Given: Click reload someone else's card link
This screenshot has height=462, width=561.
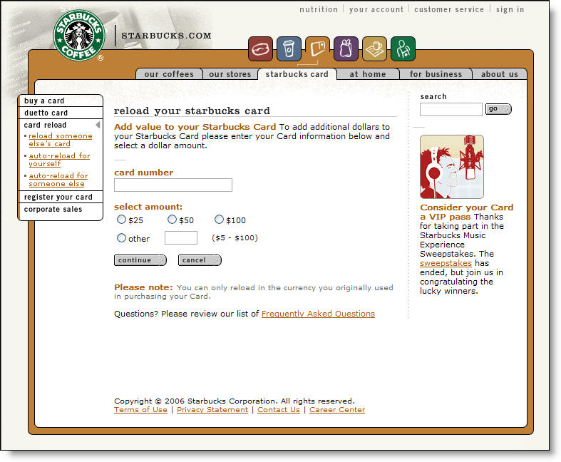Looking at the screenshot, I should point(60,140).
